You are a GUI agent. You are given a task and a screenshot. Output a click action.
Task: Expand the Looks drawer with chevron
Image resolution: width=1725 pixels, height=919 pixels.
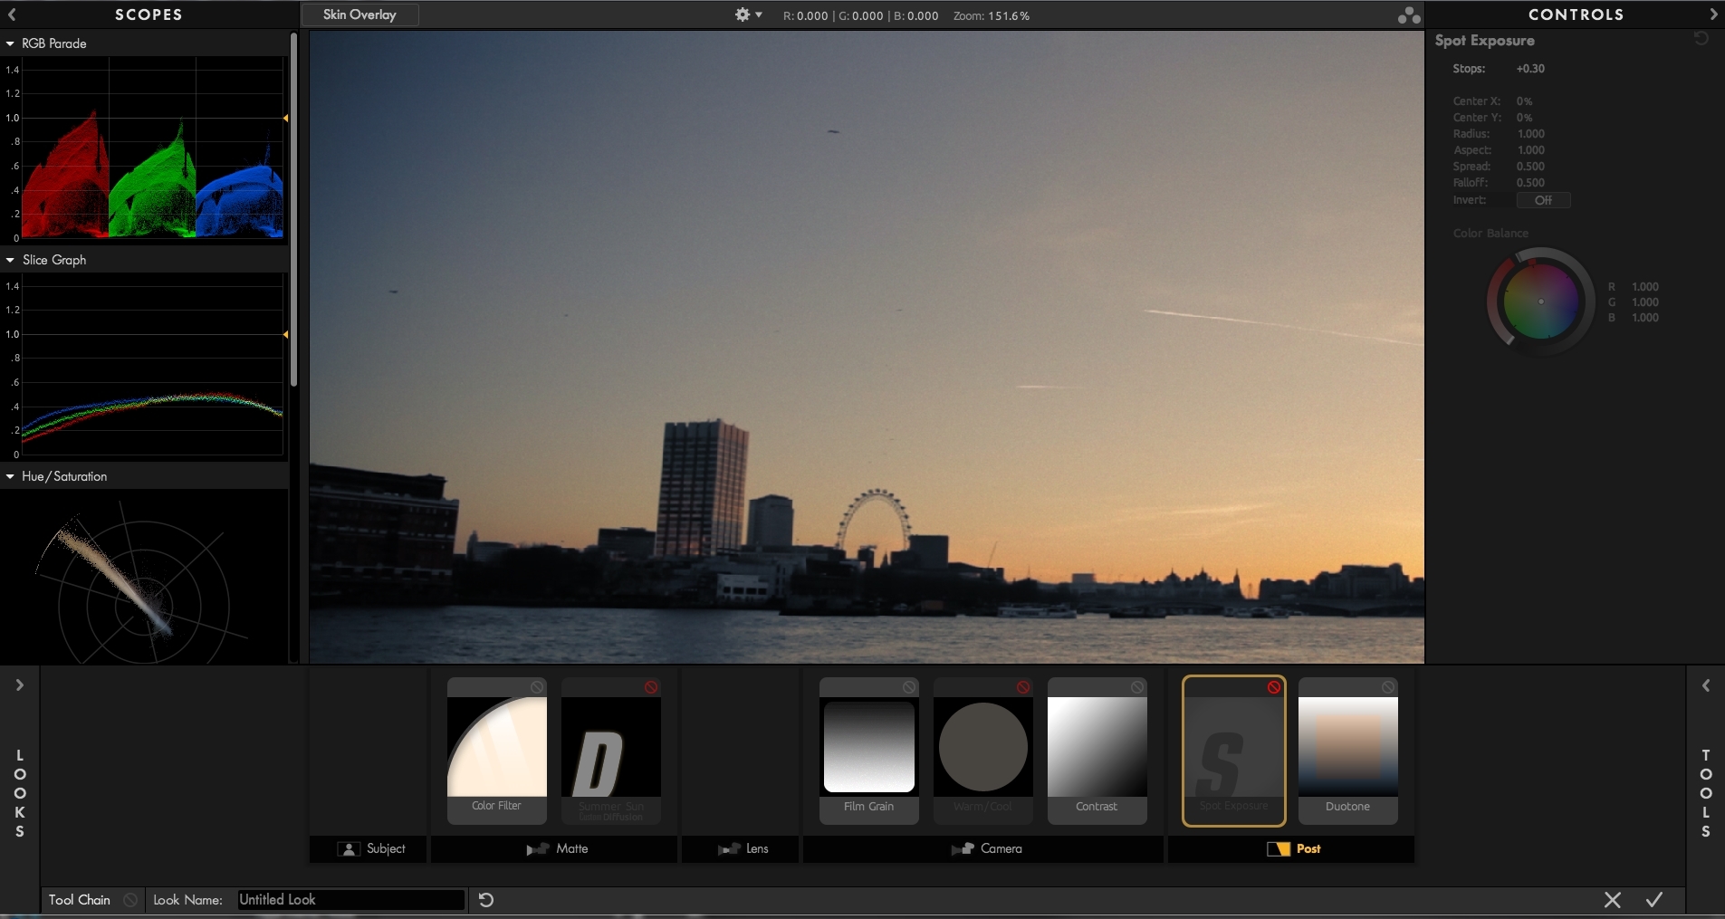pos(19,685)
